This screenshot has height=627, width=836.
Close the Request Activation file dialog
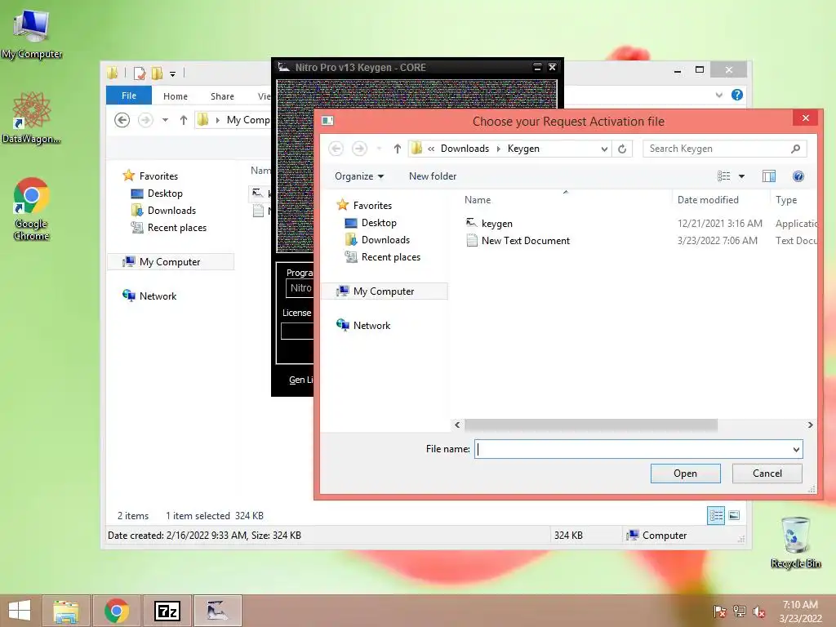click(x=806, y=118)
